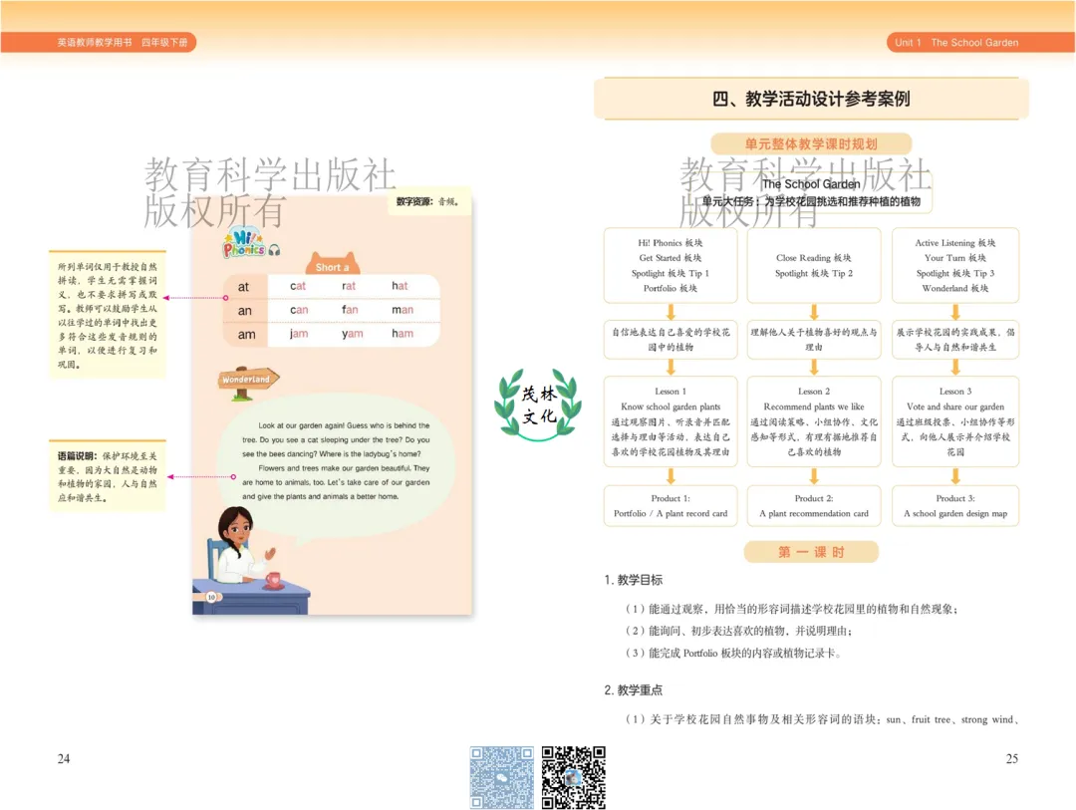
Task: Click the word 'jam' in phonics table
Action: tap(299, 334)
